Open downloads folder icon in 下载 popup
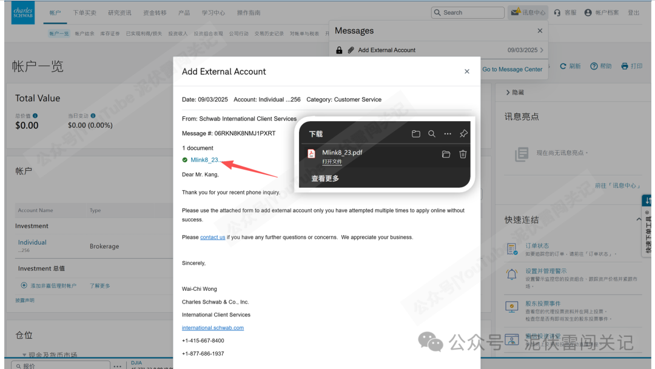 [x=415, y=133]
